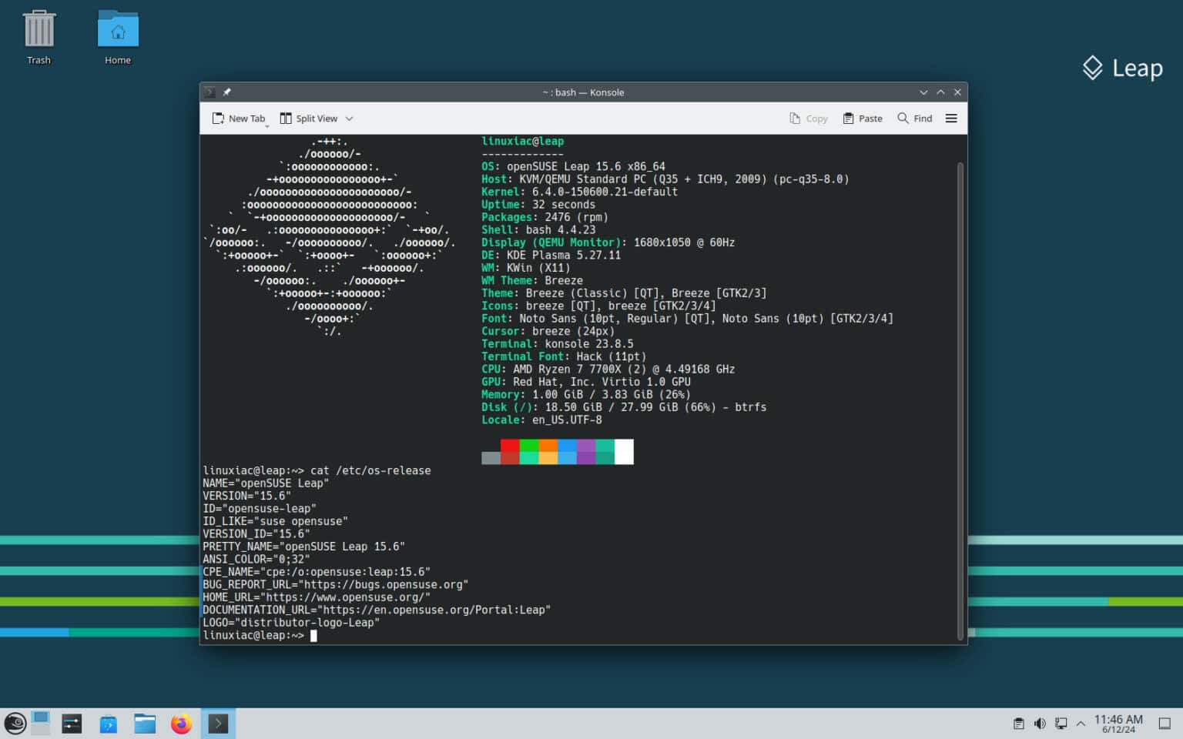Click the Find button in Konsole toolbar
The width and height of the screenshot is (1183, 739).
(914, 118)
